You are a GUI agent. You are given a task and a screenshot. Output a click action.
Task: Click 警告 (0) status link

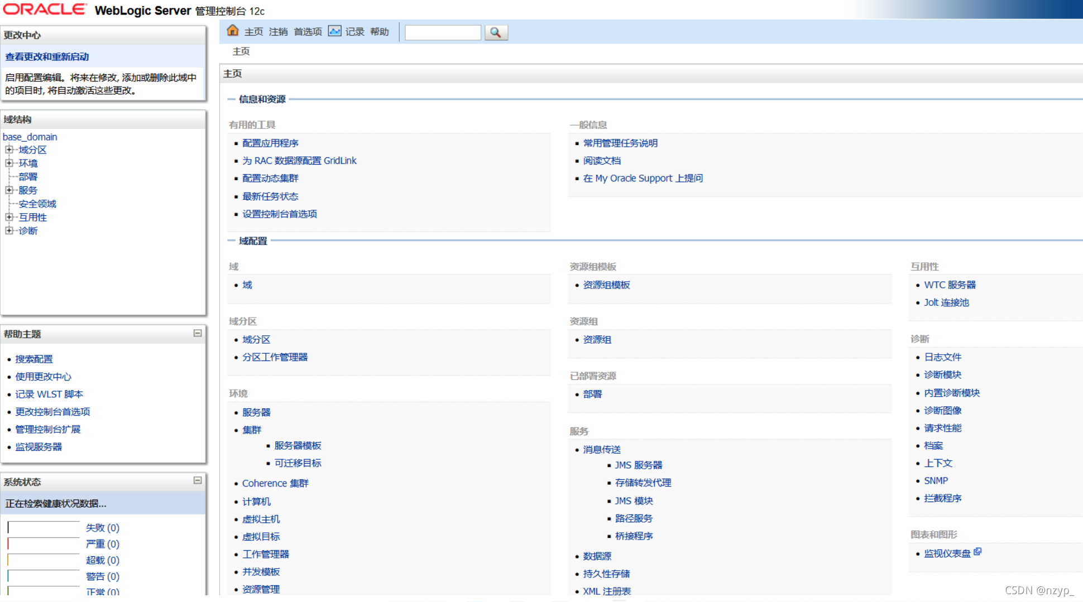[x=103, y=576]
